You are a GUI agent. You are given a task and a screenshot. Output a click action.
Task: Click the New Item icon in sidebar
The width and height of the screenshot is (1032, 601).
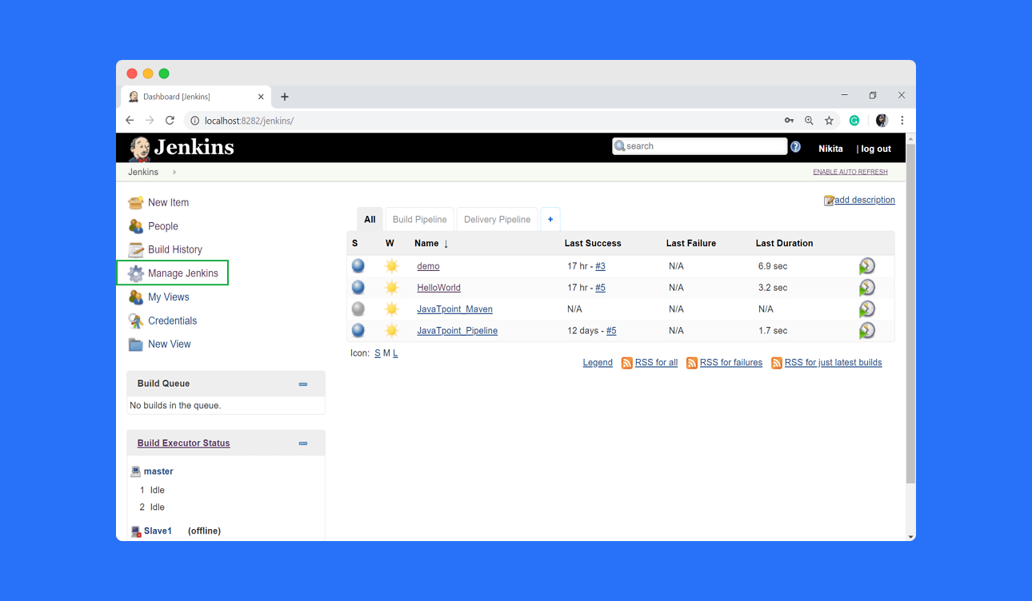pos(136,203)
